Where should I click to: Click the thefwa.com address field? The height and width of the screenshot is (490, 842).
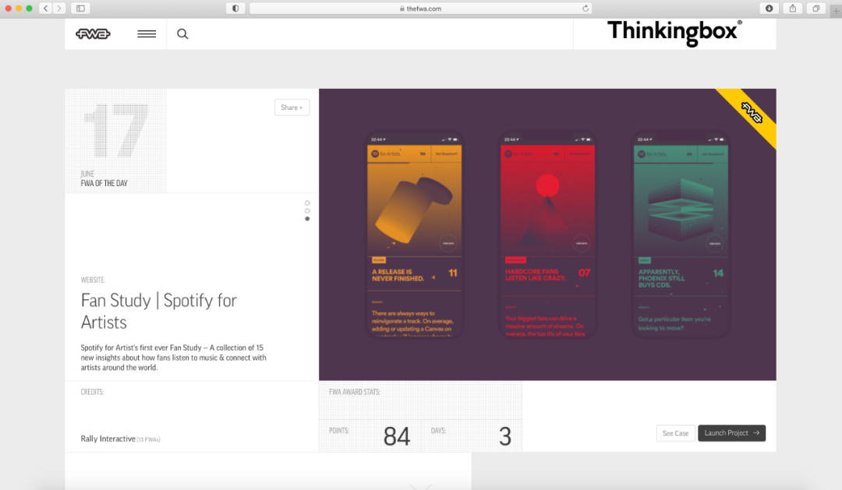(x=419, y=9)
